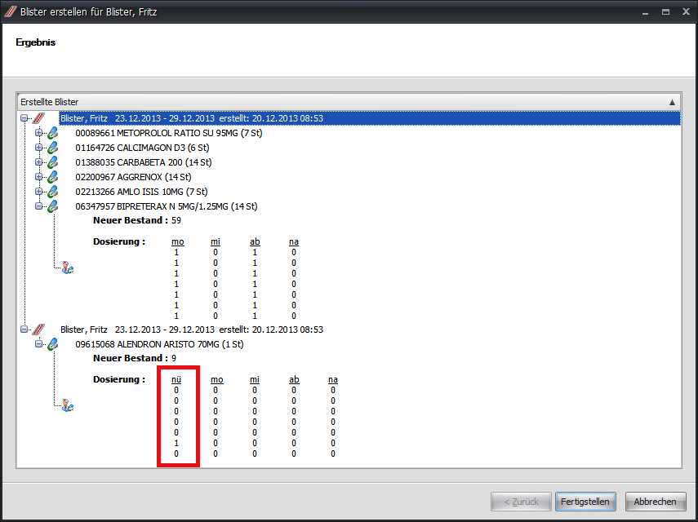Click the pill icon next to AGGRENOX
698x522 pixels.
pos(53,177)
